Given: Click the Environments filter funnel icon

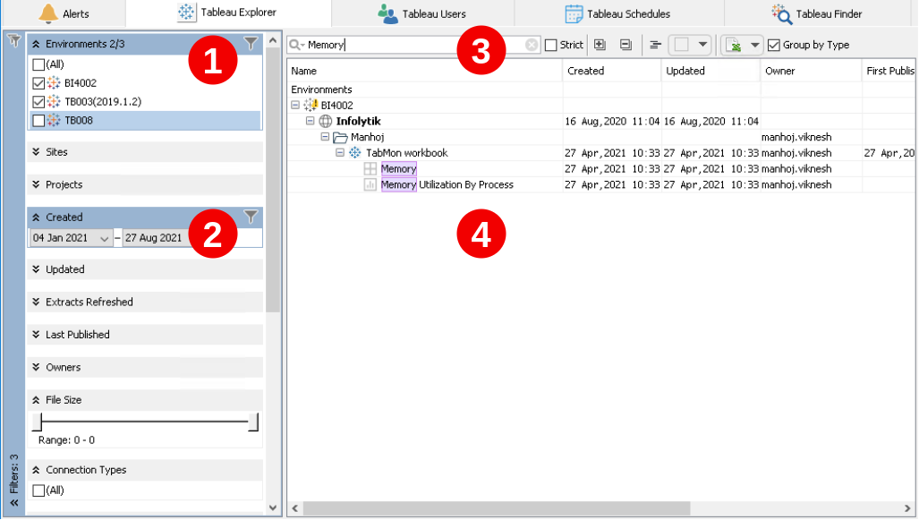Looking at the screenshot, I should [251, 43].
